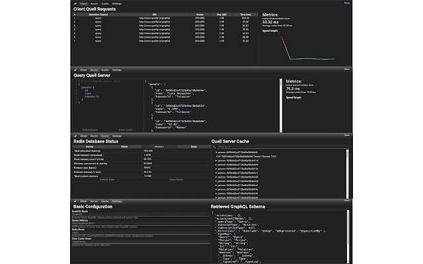
Task: Click the query result scrollbar in the Query Quell Server panel
Action: coord(281,106)
